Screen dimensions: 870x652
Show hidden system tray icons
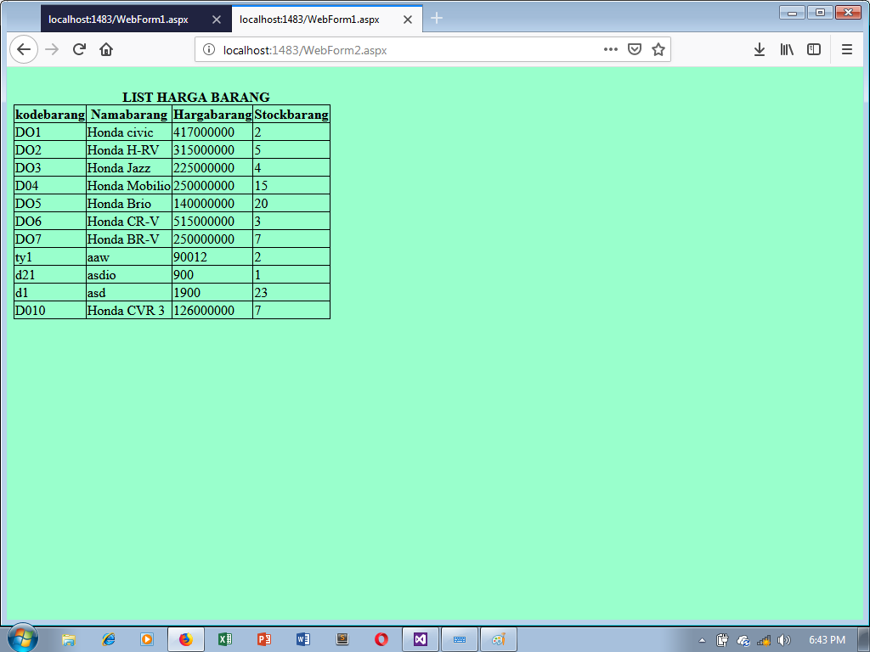[x=702, y=640]
